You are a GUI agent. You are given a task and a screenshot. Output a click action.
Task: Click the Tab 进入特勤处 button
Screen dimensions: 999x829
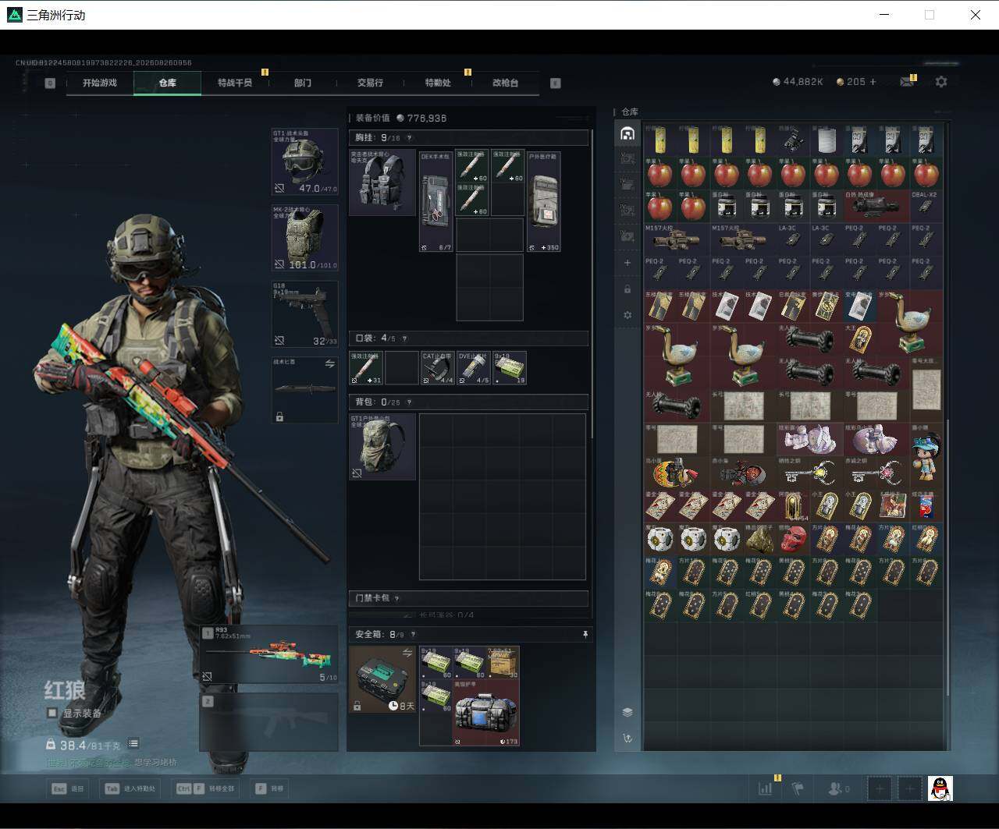pos(130,788)
